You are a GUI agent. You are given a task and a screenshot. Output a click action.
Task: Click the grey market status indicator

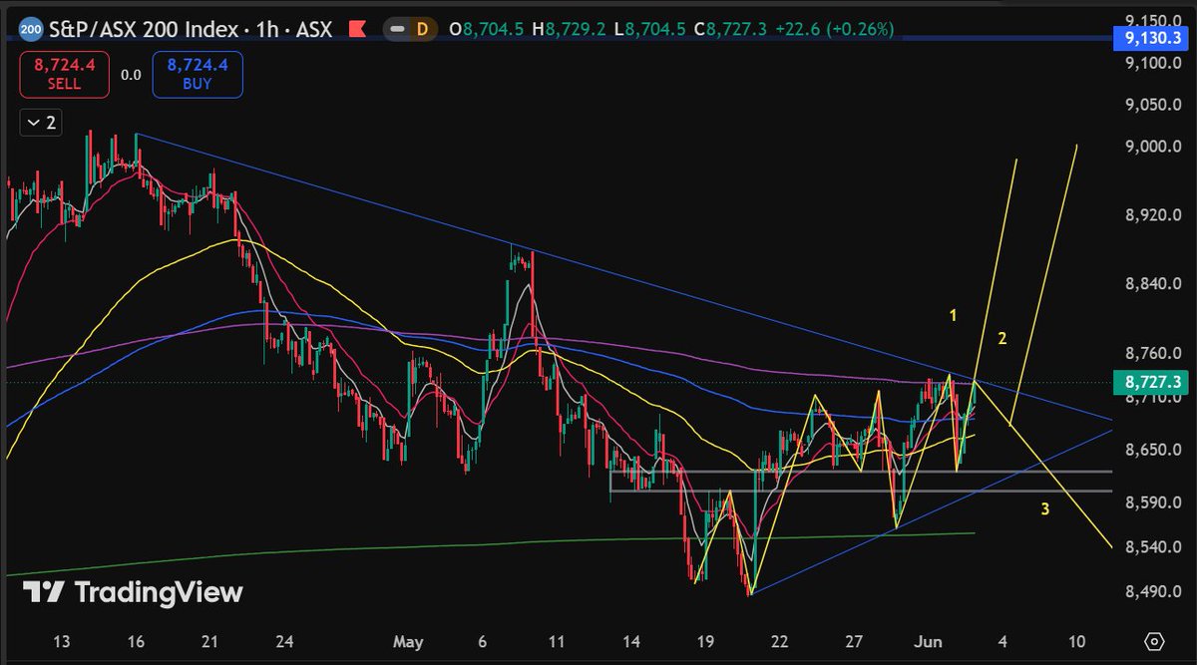tap(395, 29)
